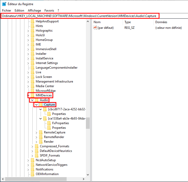Click the Holographic folder icon
Image resolution: width=188 pixels, height=182 pixels.
coord(32,31)
